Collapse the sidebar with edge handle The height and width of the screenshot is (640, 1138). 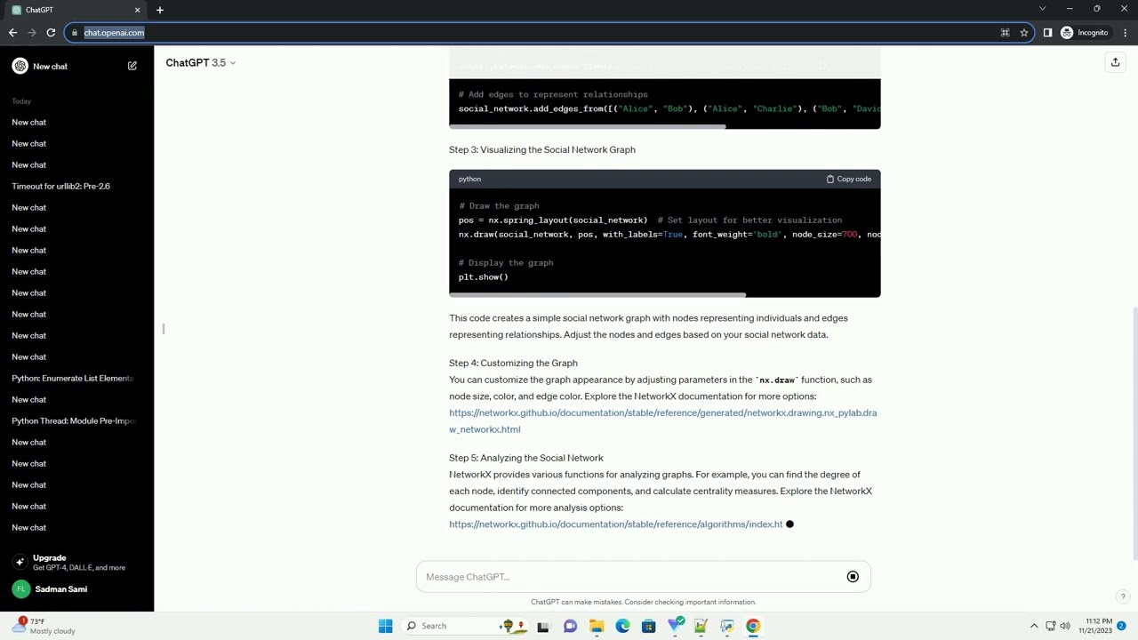pyautogui.click(x=164, y=329)
